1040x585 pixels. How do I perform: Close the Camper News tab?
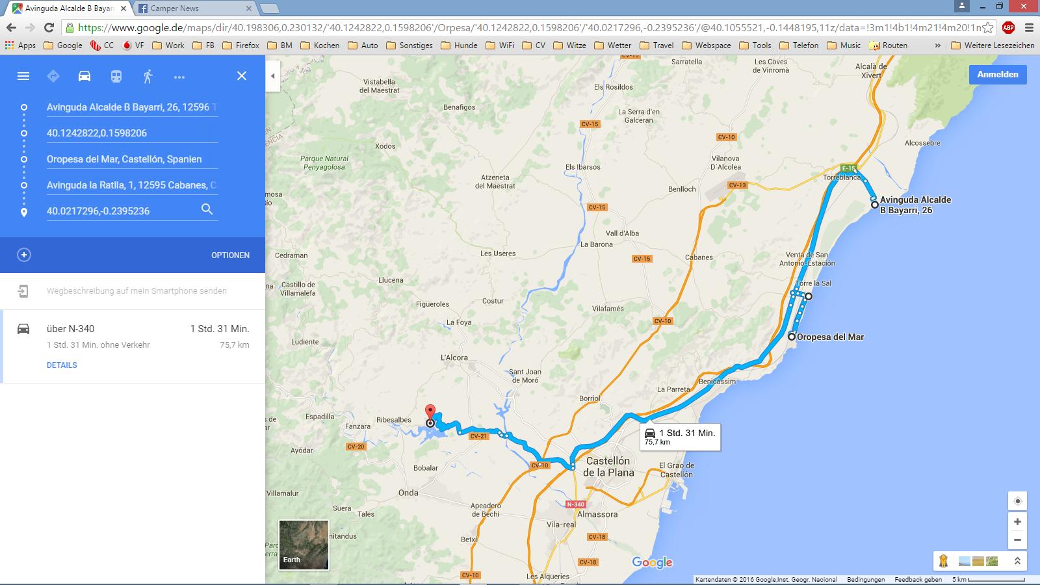[x=249, y=8]
